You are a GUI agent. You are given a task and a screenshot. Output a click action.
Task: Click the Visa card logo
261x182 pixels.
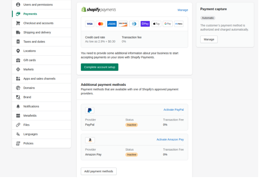click(89, 24)
